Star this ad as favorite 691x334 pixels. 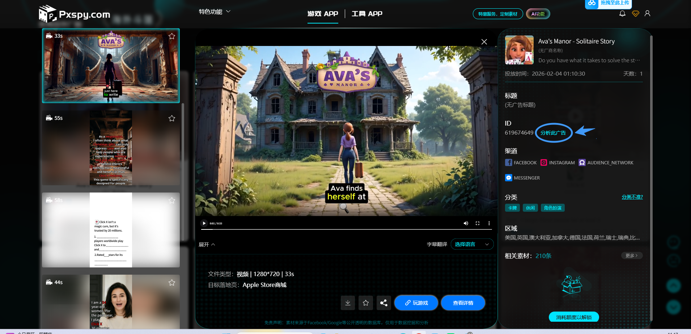click(x=366, y=303)
